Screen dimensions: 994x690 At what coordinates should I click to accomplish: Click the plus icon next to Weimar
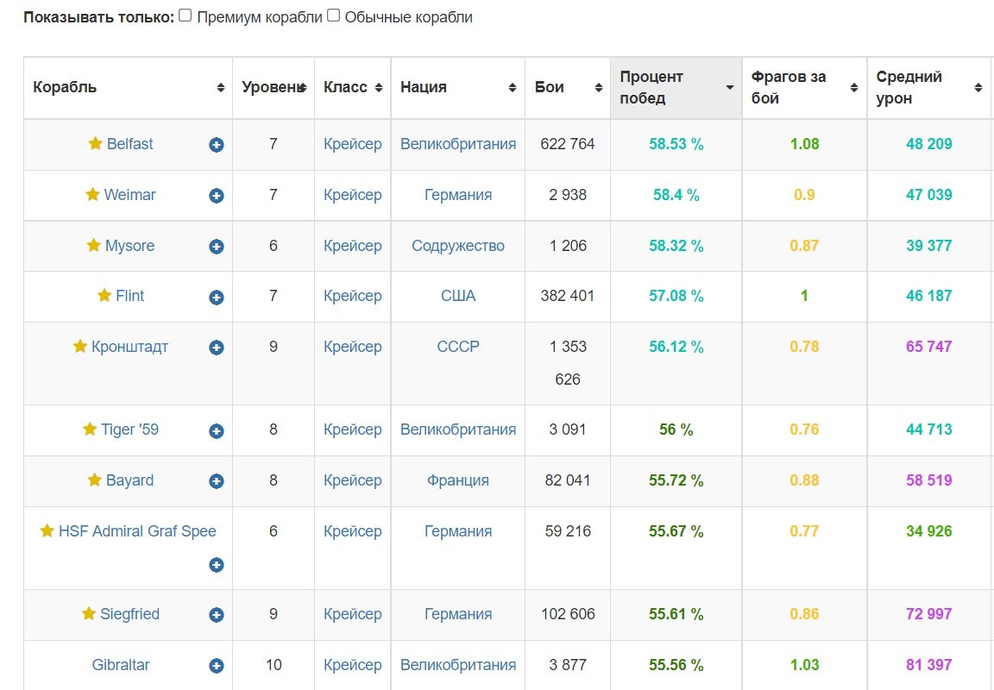[x=217, y=196]
